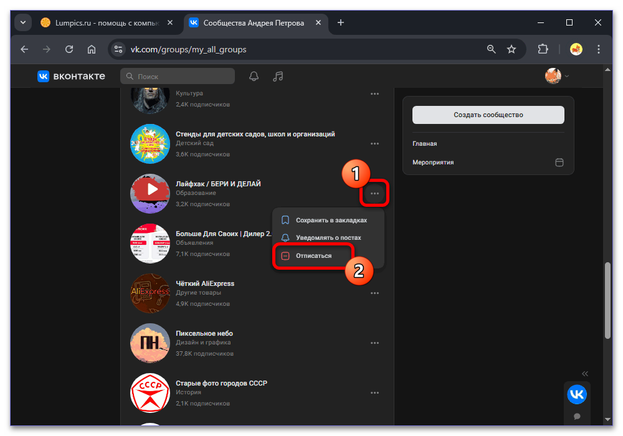The image size is (623, 436).
Task: Go to VKontakte home via the logo
Action: point(71,76)
